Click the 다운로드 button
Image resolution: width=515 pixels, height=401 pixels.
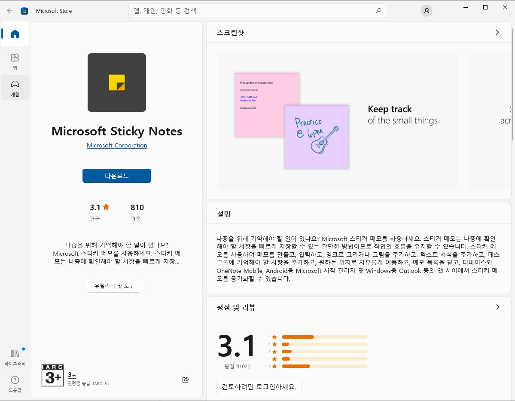click(116, 176)
